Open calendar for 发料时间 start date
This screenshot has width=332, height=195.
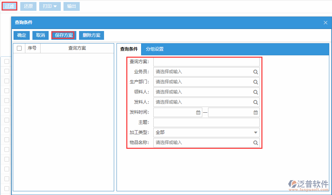[x=198, y=113]
